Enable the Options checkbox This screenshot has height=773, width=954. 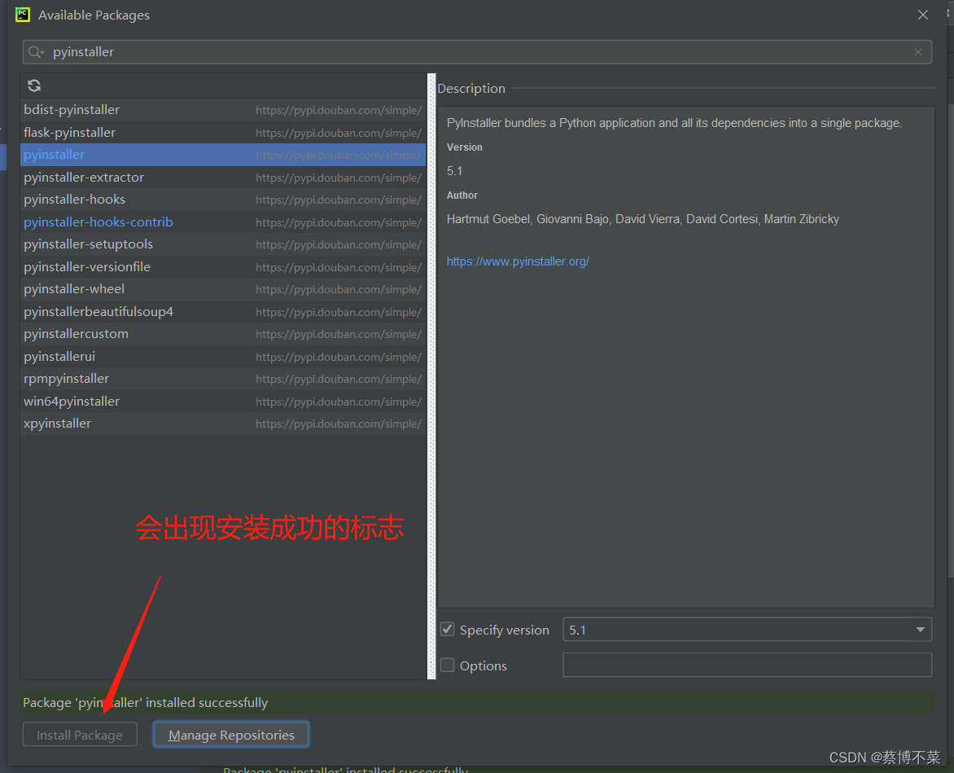tap(447, 665)
